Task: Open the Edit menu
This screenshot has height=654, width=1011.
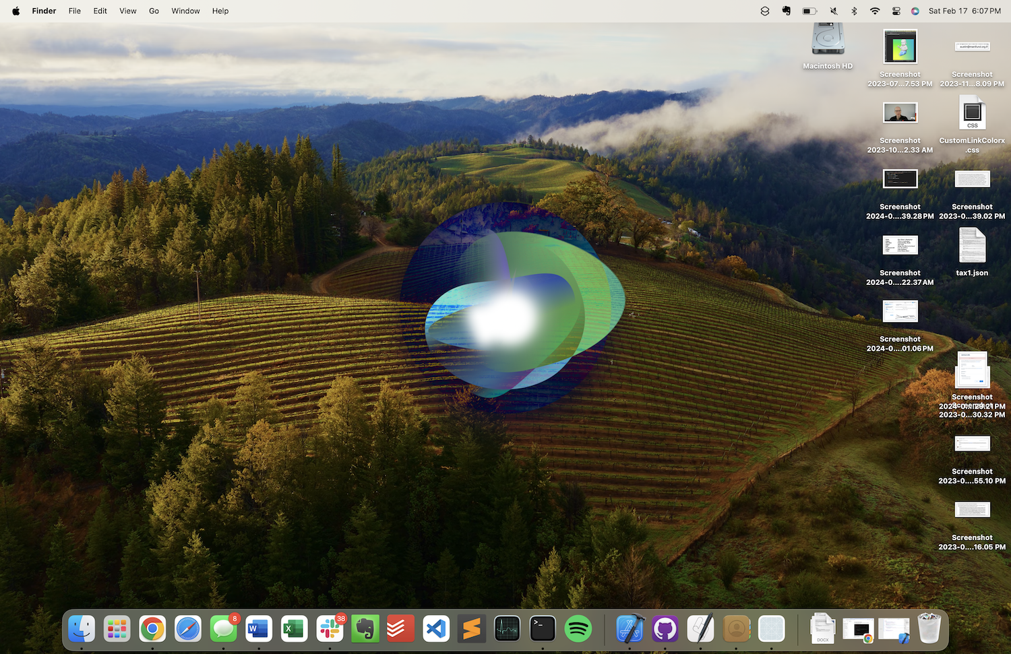Action: click(100, 11)
